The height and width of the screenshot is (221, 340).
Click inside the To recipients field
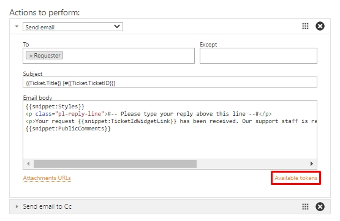108,56
